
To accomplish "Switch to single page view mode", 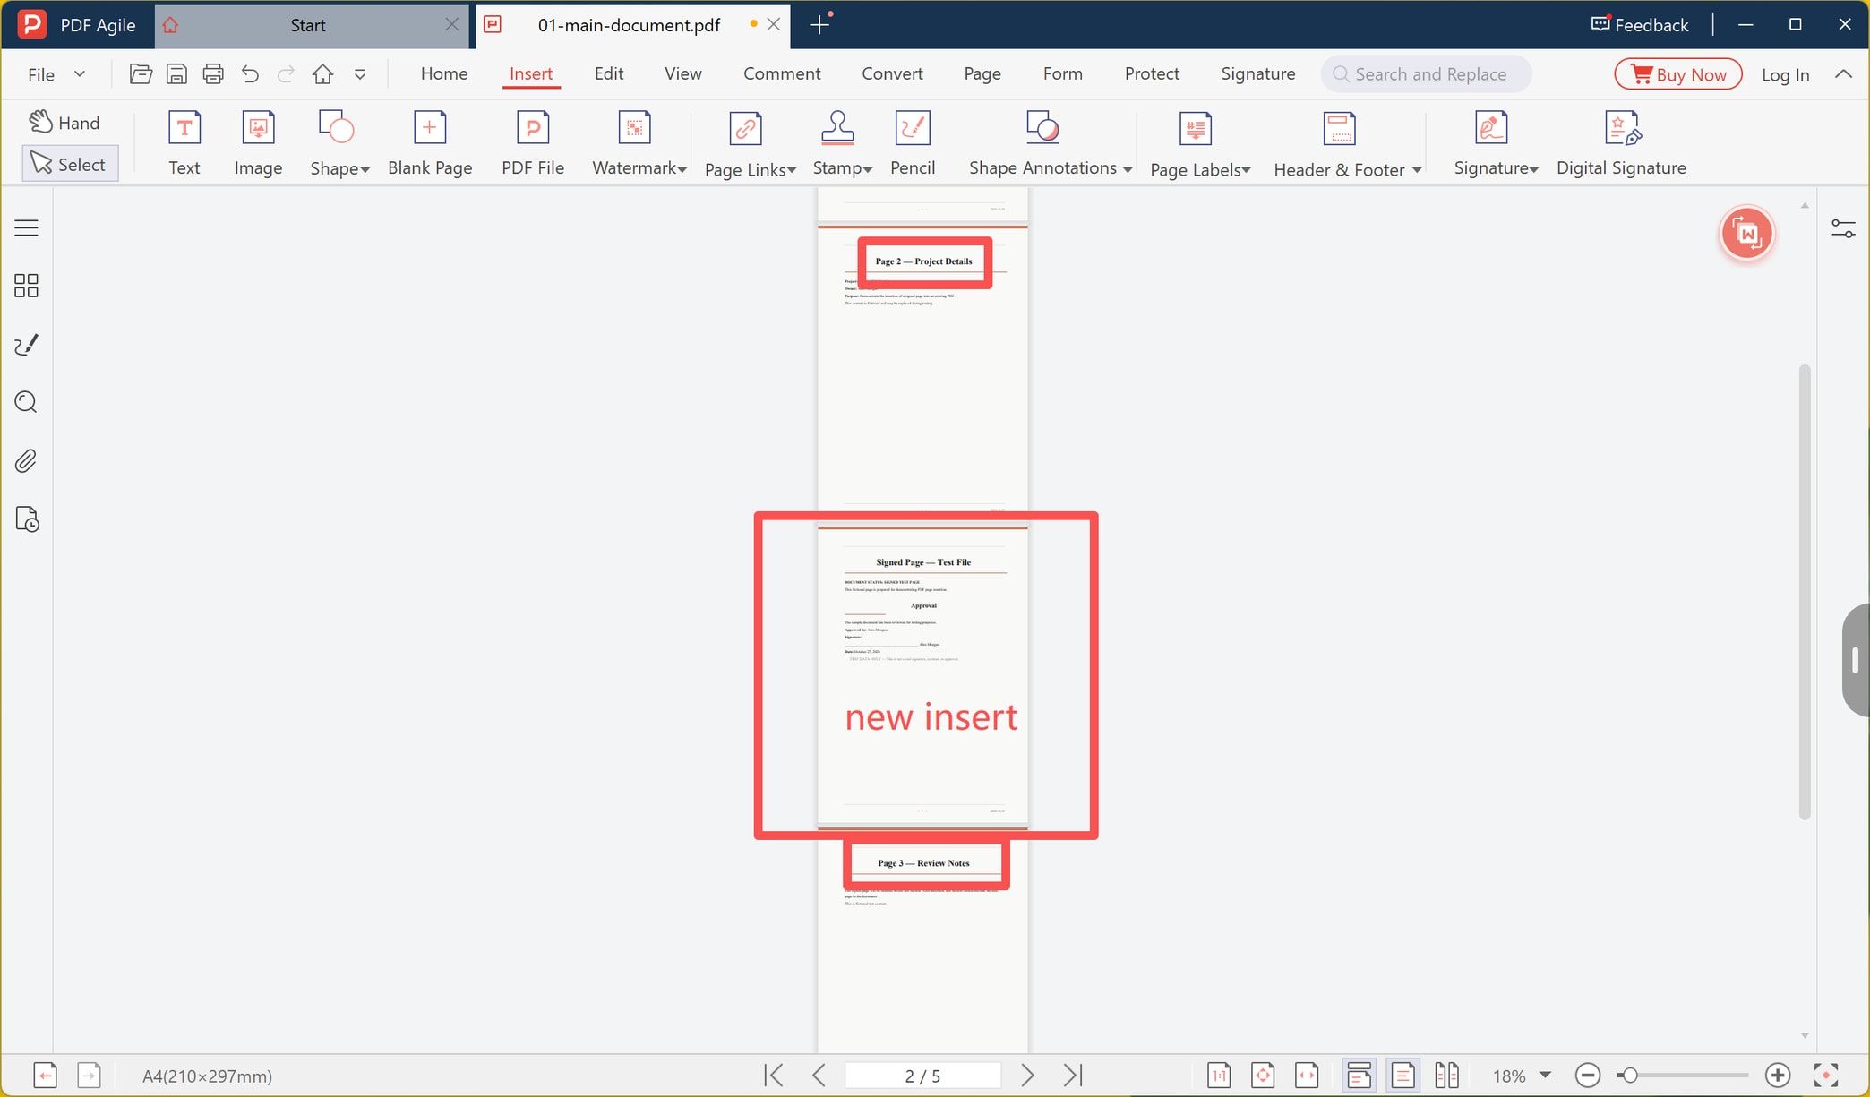I will click(1402, 1075).
